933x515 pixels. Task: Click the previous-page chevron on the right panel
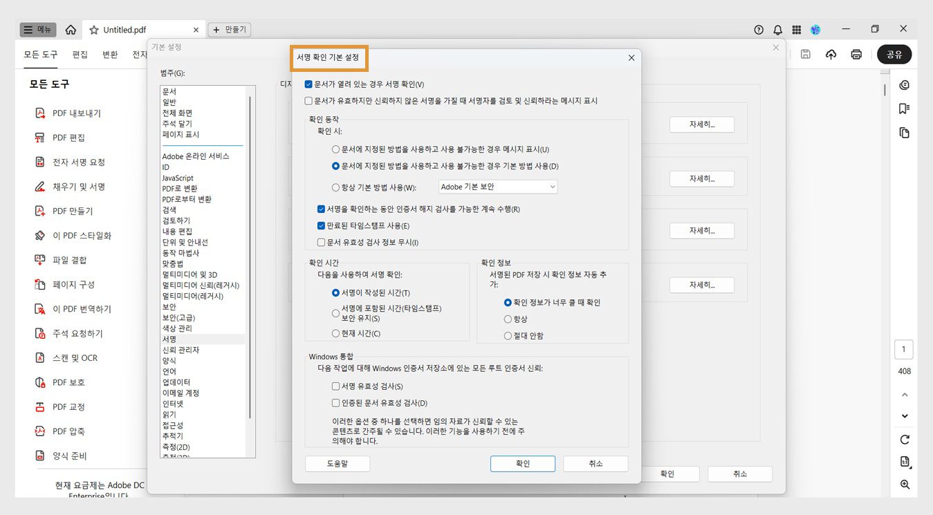tap(904, 394)
